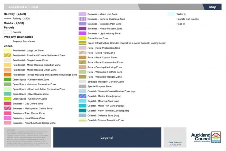Image resolution: width=226 pixels, height=151 pixels.
Task: Click the dark blue Legend banner
Action: 107,137
